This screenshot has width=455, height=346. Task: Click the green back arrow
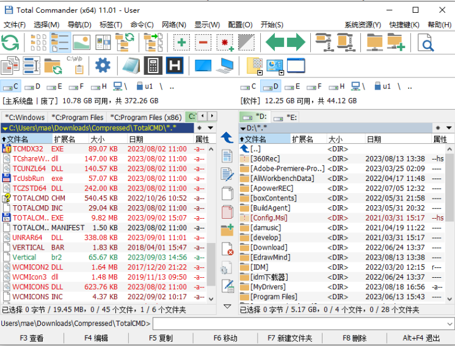pos(274,42)
